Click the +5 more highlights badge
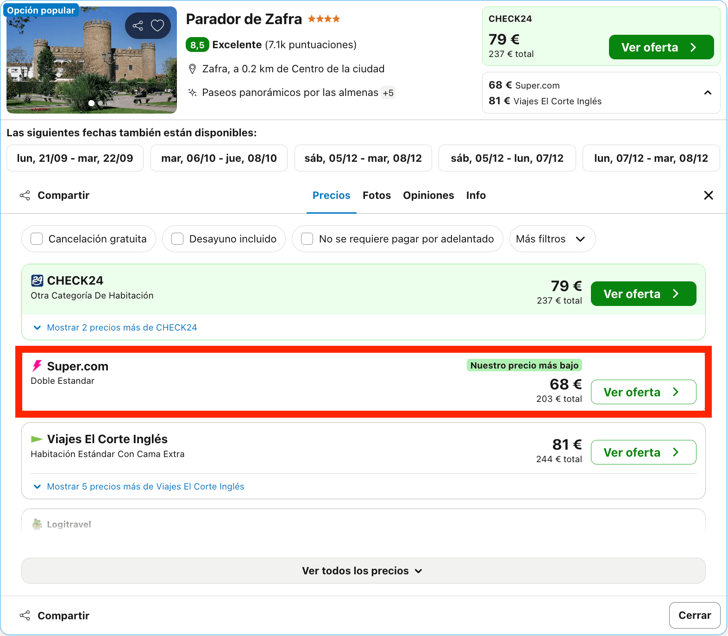The height and width of the screenshot is (636, 728). pyautogui.click(x=388, y=93)
